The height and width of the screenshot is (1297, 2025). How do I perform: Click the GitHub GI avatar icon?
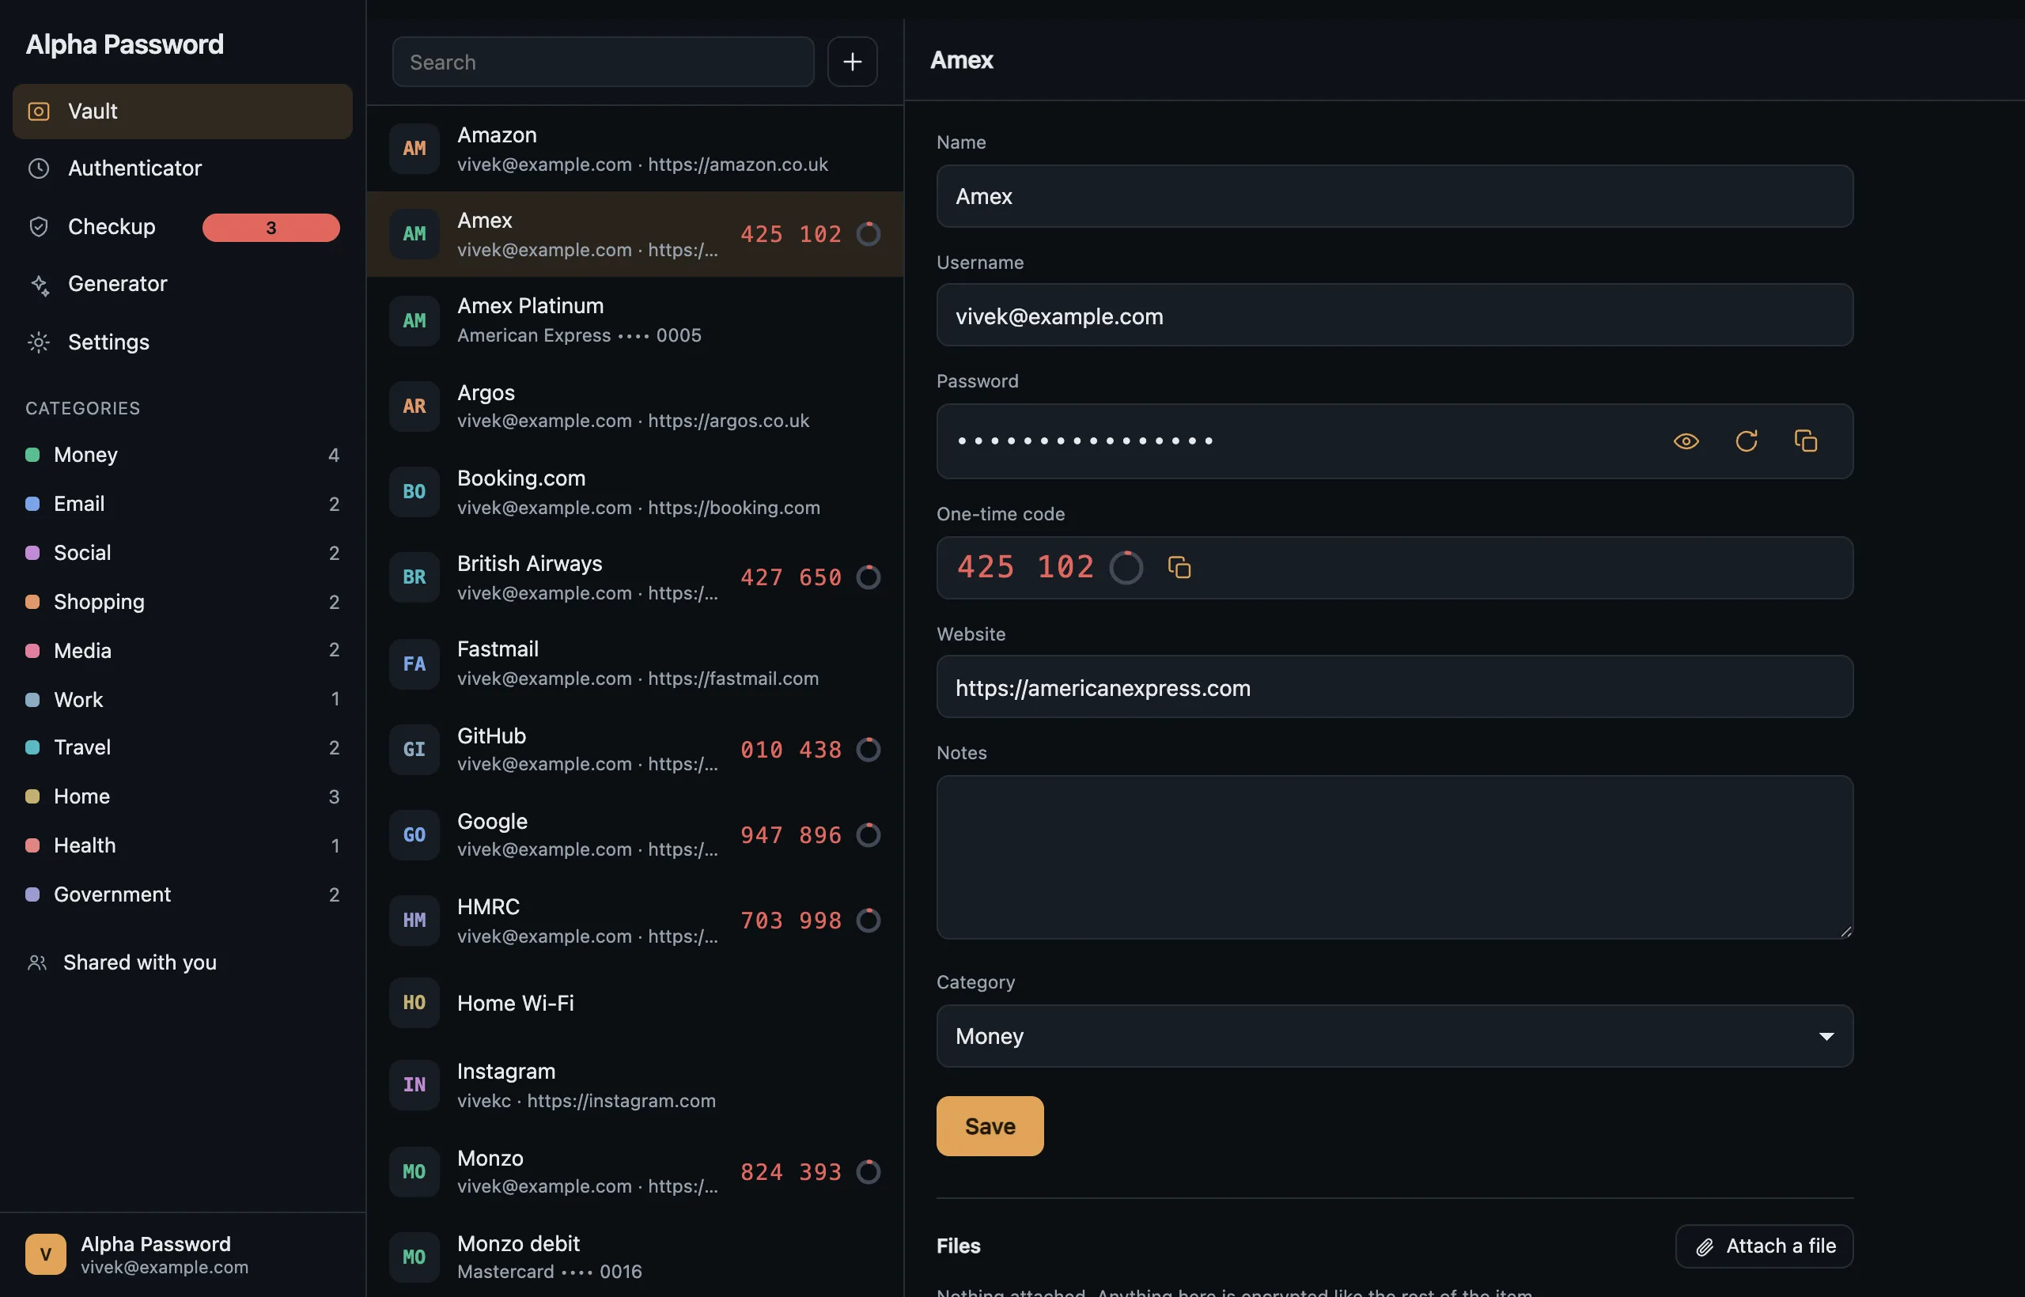click(x=414, y=750)
